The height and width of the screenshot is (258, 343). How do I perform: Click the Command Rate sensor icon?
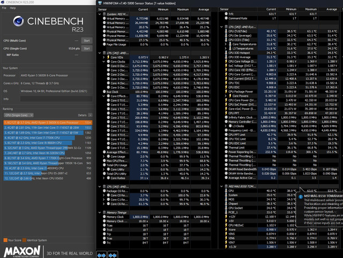click(226, 18)
